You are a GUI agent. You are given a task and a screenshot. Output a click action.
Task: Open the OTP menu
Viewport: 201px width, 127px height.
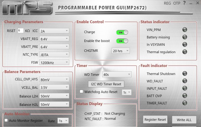[177, 3]
